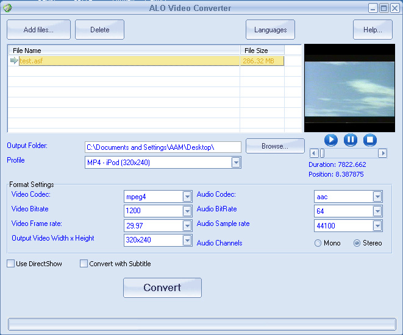Viewport: 403px width, 335px height.
Task: Enable the Use DirectShow checkbox
Action: tap(11, 264)
